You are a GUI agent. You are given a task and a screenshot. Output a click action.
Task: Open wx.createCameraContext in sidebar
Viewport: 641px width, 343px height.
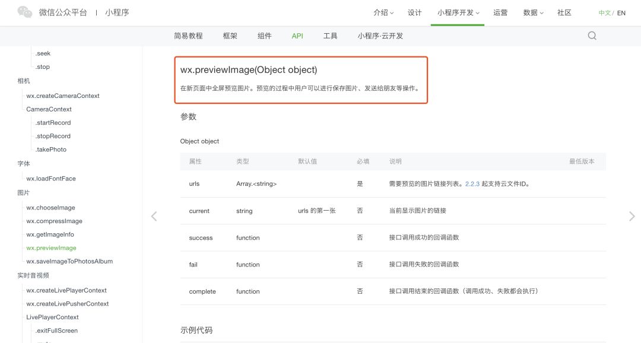(63, 96)
